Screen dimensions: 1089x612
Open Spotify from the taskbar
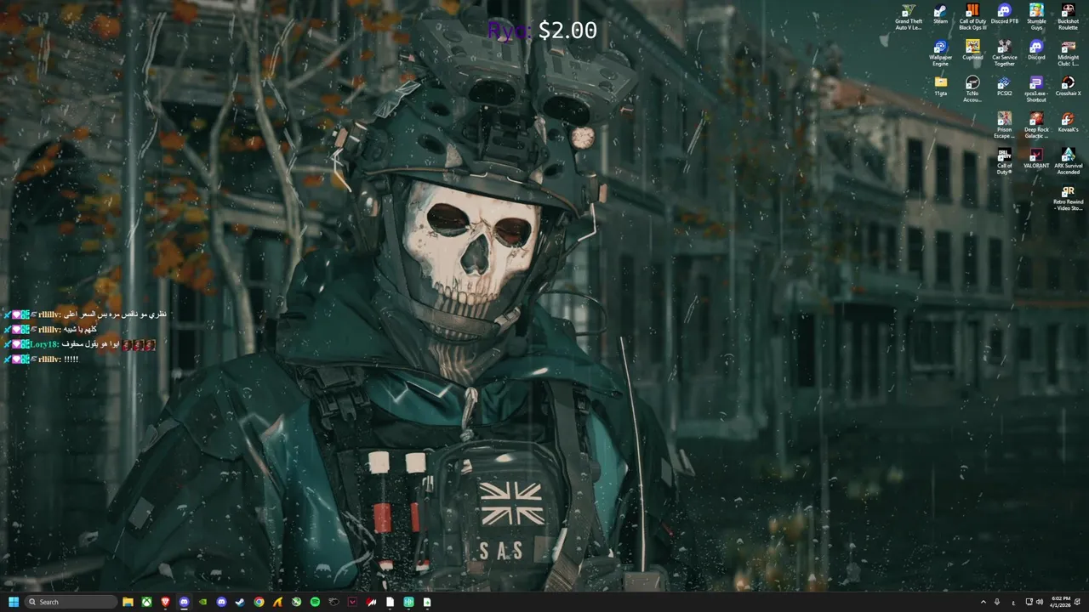(315, 602)
